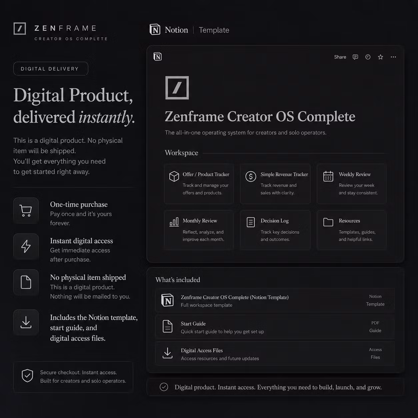Click the Zenframe logo icon top left

pos(20,29)
